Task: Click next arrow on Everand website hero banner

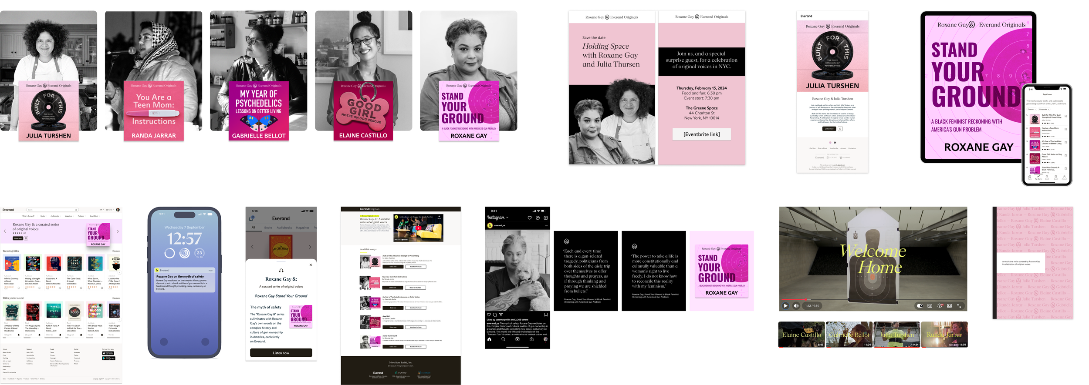Action: pos(118,231)
